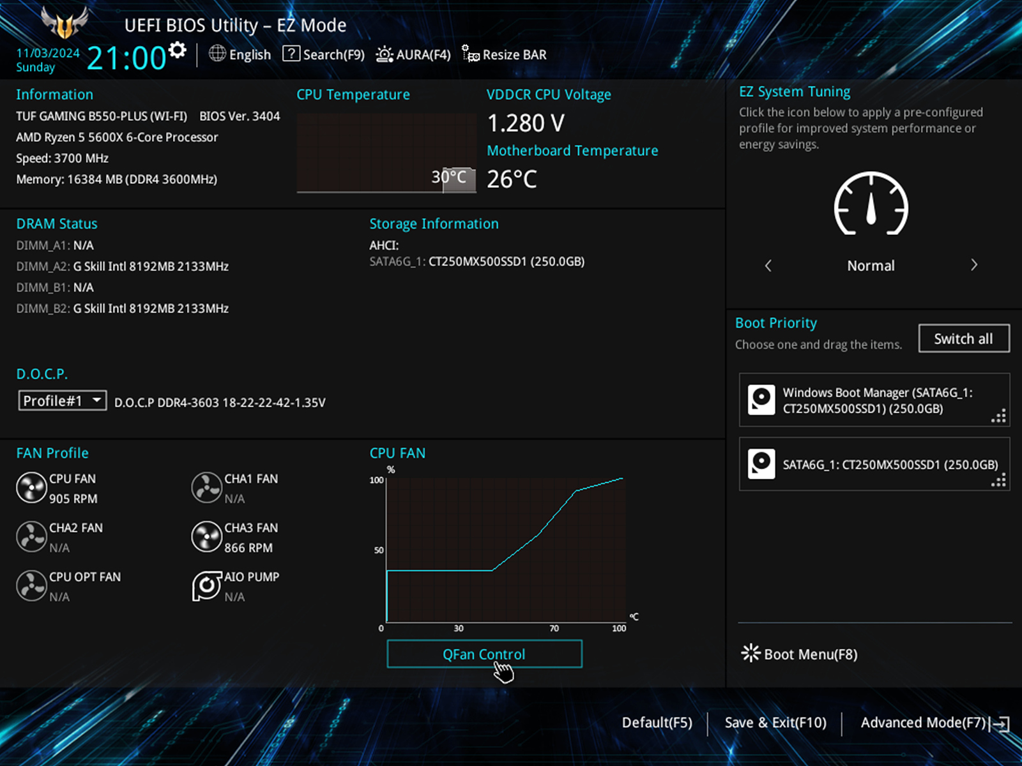This screenshot has width=1022, height=766.
Task: Click the FAN Profile heading
Action: (52, 453)
